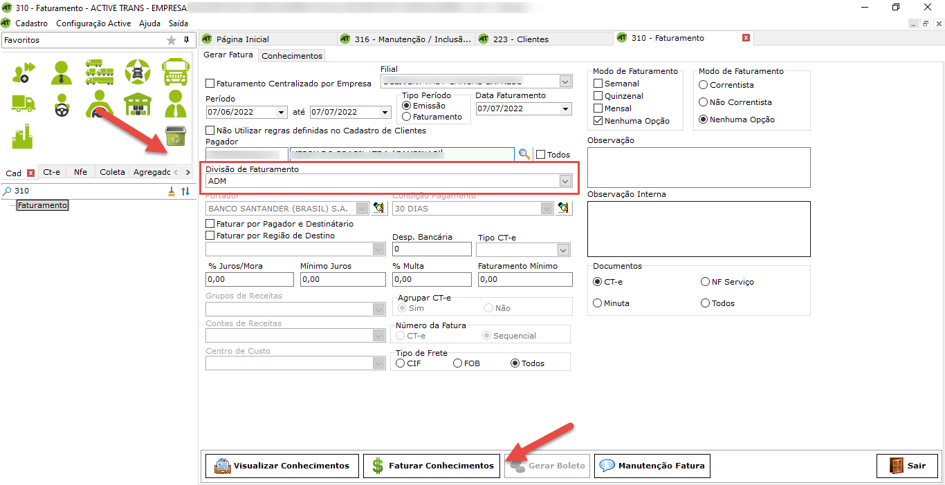Click the recycle bin icon in Favoritos
The width and height of the screenshot is (945, 485).
click(175, 137)
